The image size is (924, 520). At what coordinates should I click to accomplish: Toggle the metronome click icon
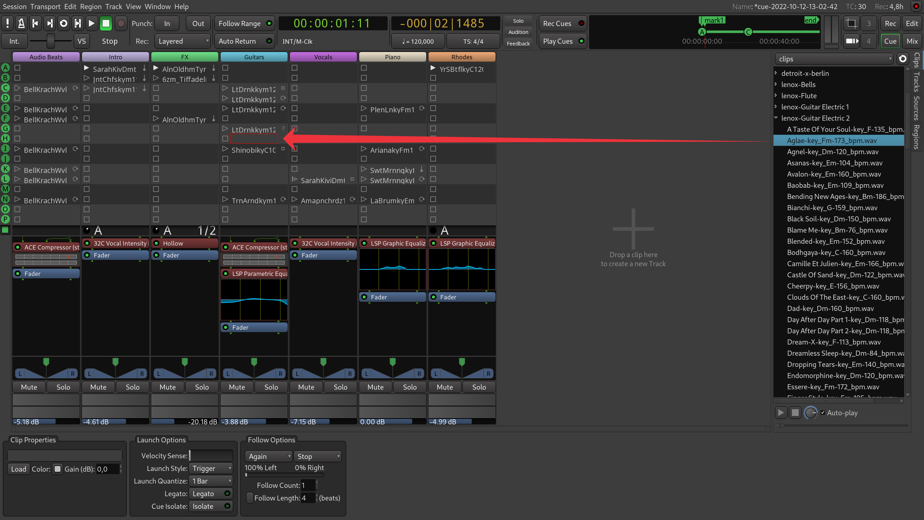[21, 23]
